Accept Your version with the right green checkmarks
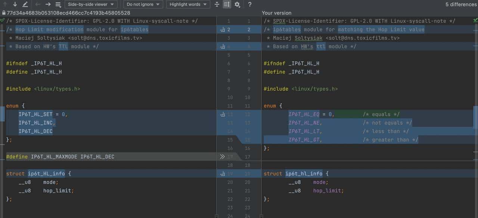The height and width of the screenshot is (218, 478). click(x=475, y=21)
